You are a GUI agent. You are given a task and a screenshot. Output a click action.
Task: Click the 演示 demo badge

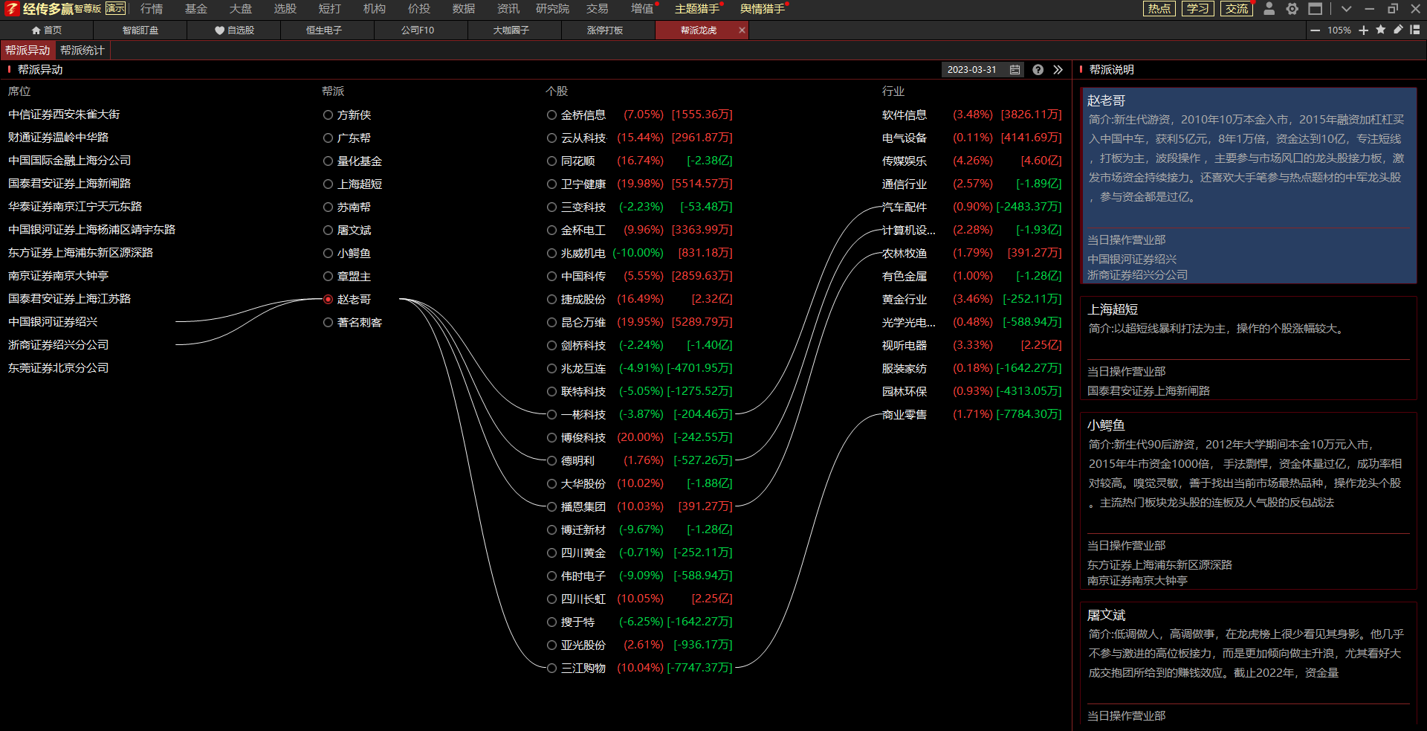(115, 8)
